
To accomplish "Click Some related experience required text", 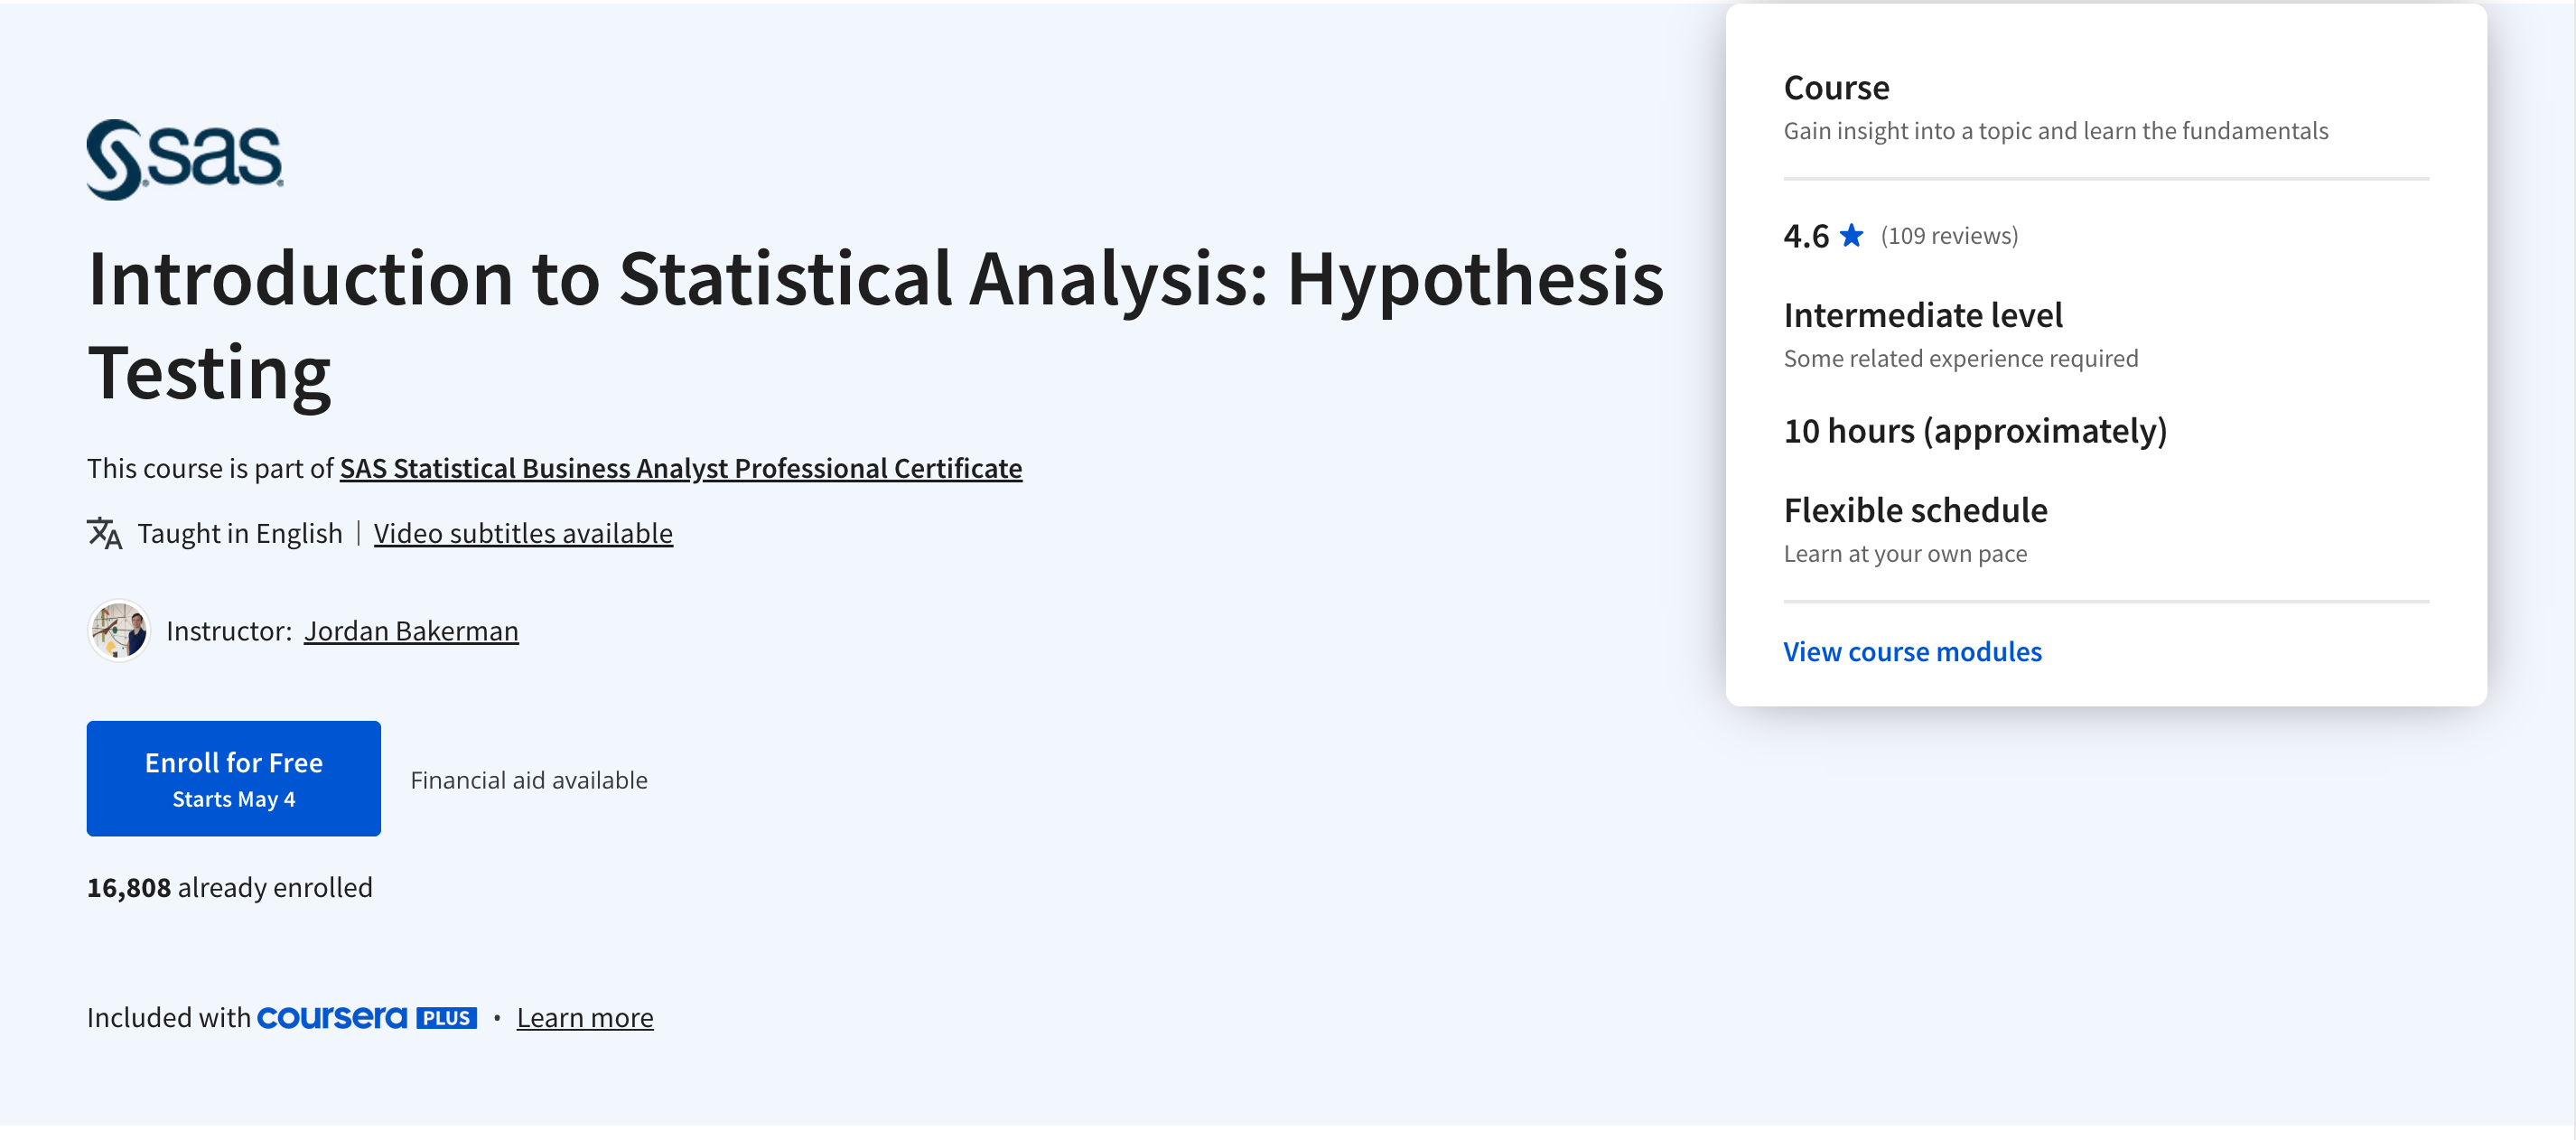I will tap(1961, 359).
